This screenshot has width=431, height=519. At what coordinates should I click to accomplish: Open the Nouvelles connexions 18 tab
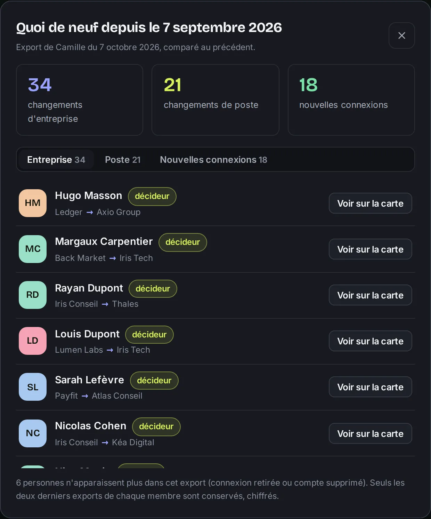(x=213, y=160)
